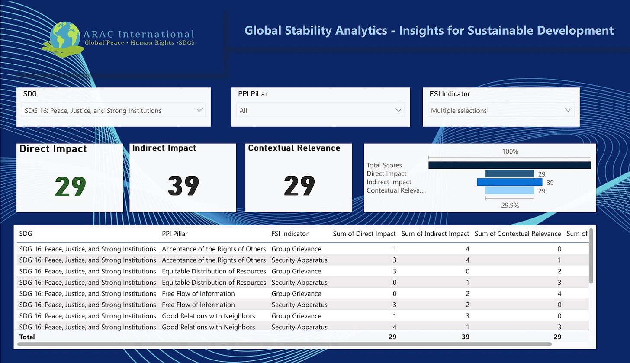Sort table by FSI Indicator column header

click(x=290, y=234)
